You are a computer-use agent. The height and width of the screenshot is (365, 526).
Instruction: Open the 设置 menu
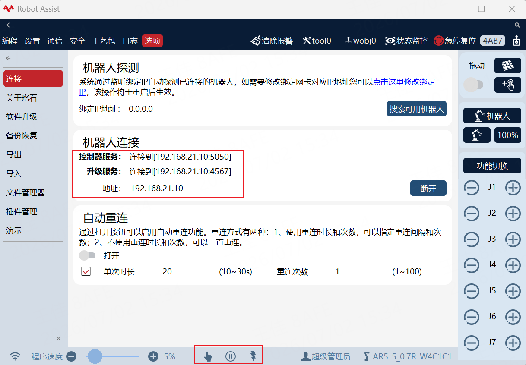(32, 41)
